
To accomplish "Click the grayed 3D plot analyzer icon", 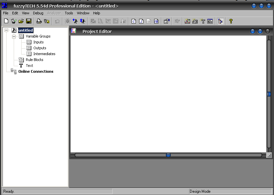I will pyautogui.click(x=101, y=21).
